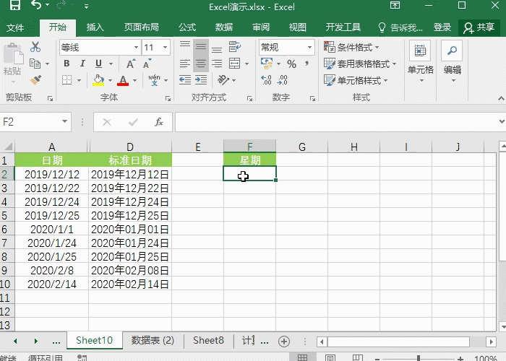Click the Cut scissors icon

coord(35,47)
